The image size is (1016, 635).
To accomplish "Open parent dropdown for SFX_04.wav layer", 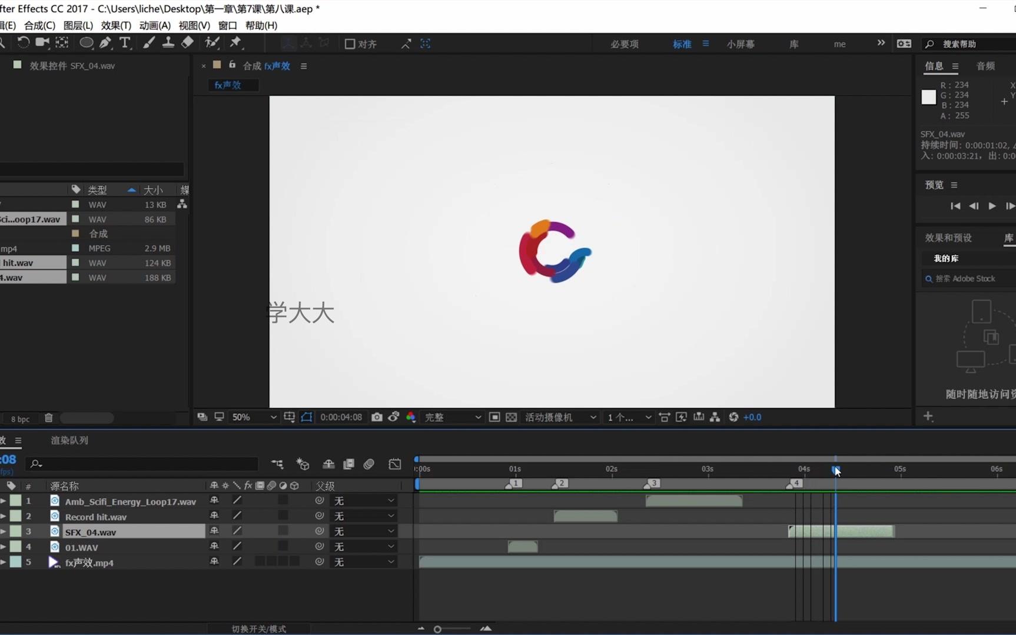I will 364,531.
